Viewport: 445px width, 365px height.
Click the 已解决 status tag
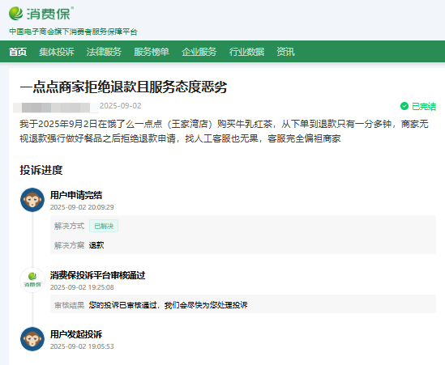coord(104,226)
